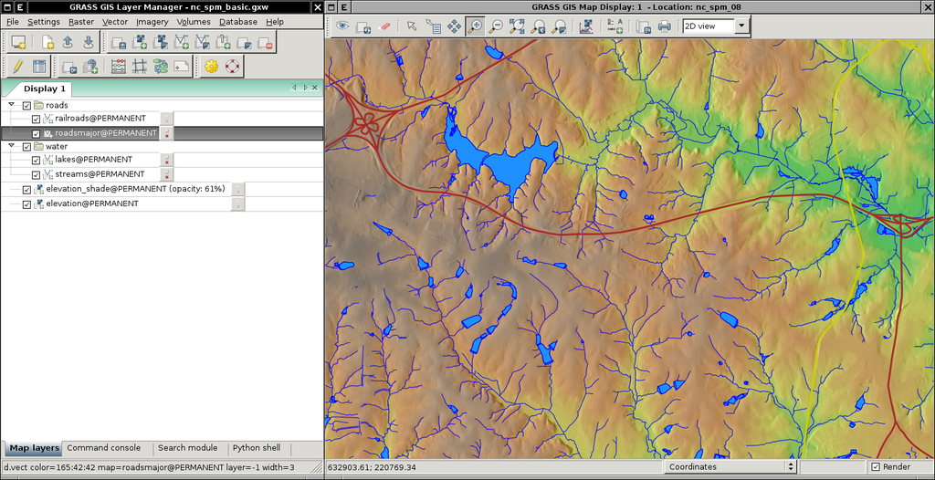Click the streams@PERMANENT layer properties button
This screenshot has height=480, width=935.
coord(167,174)
